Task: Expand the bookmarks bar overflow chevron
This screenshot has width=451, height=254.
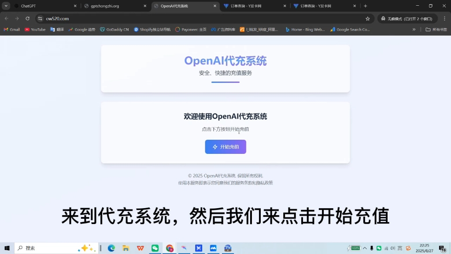Action: tap(414, 30)
